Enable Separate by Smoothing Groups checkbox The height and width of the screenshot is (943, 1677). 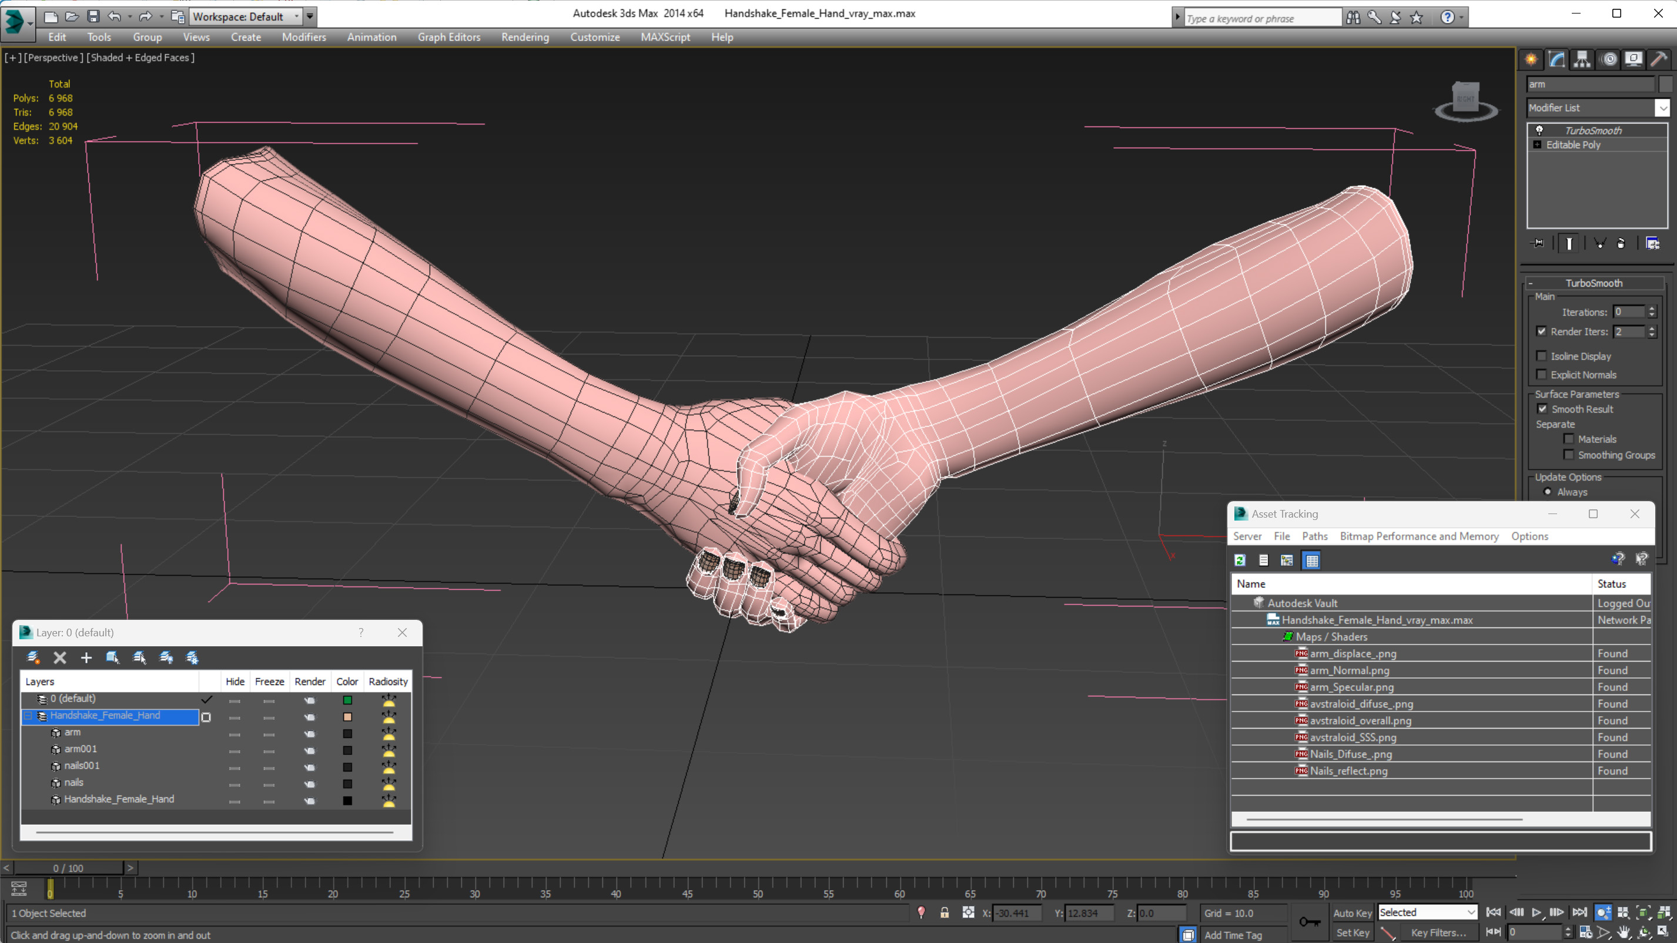point(1568,454)
